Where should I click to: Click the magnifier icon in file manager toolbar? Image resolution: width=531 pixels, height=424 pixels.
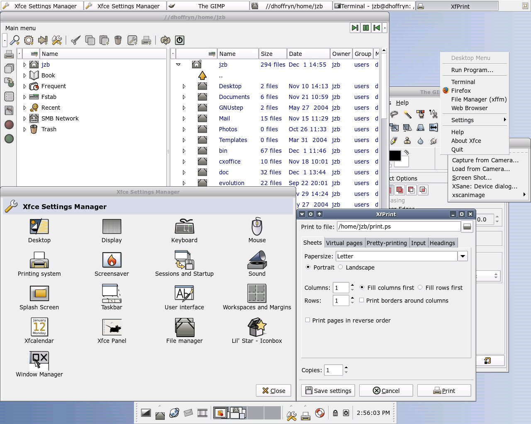[x=15, y=40]
